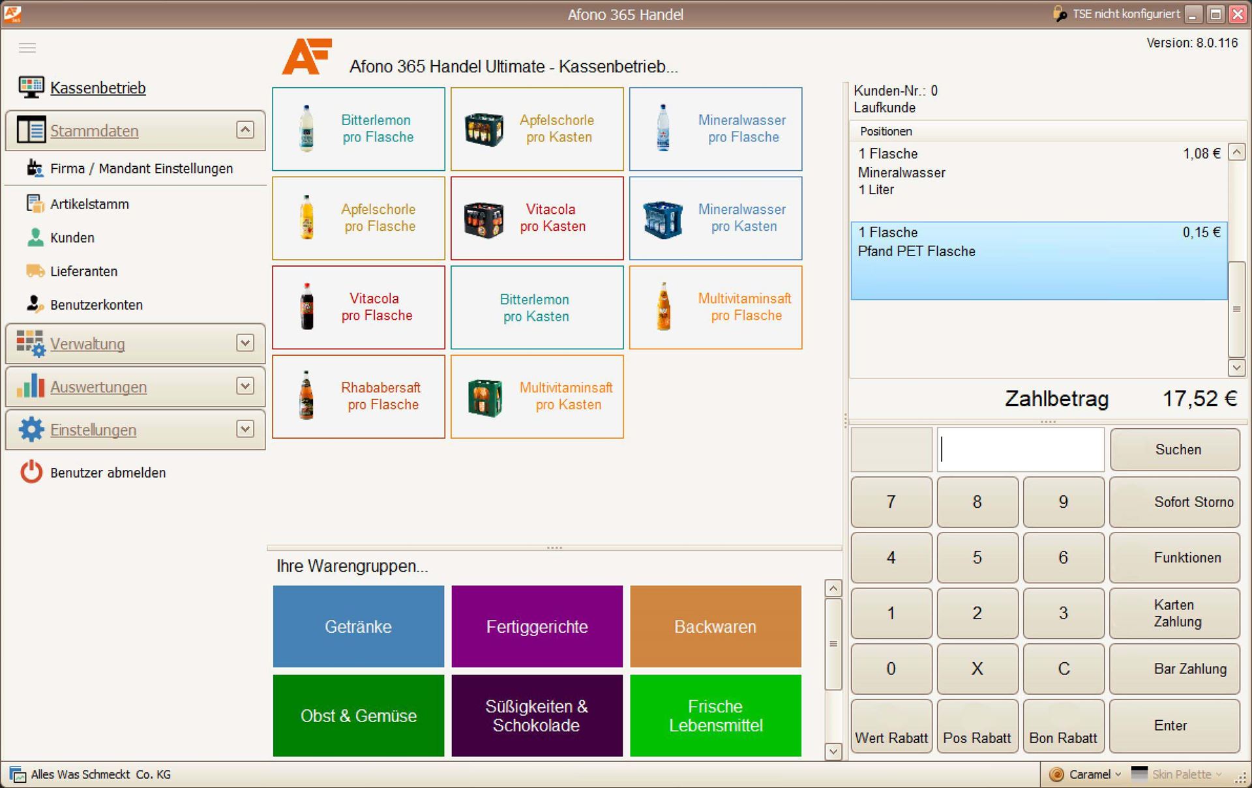Open Kassenbetrieb from the sidebar

98,87
